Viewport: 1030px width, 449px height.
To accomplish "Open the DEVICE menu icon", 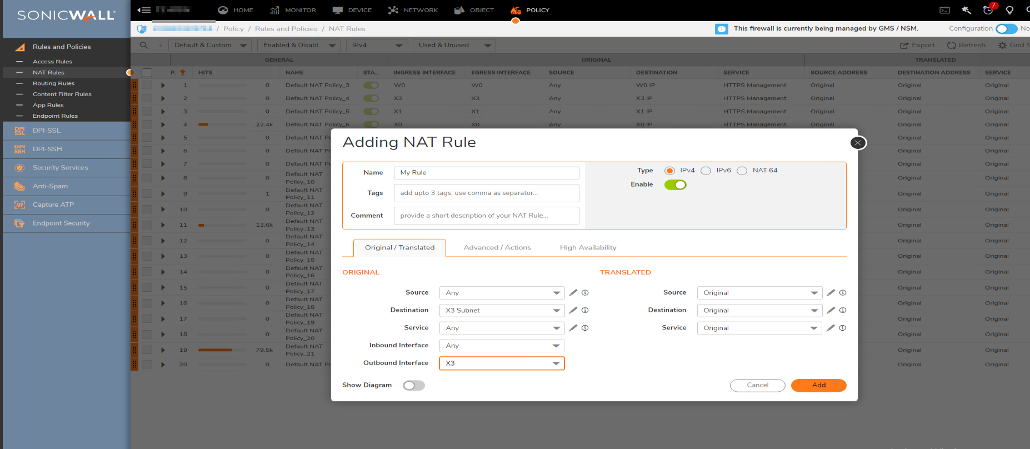I will click(337, 10).
